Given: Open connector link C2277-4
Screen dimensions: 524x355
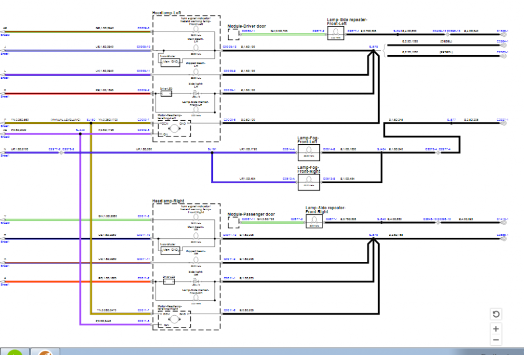Looking at the screenshot, I should (x=445, y=149).
